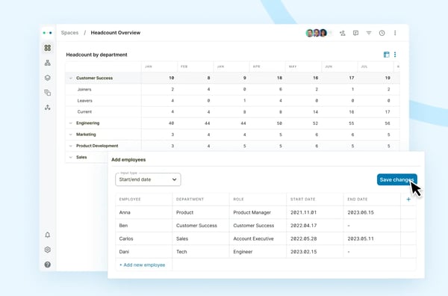Screen dimensions: 448x296
Task: Expand the Sales row
Action: point(71,157)
